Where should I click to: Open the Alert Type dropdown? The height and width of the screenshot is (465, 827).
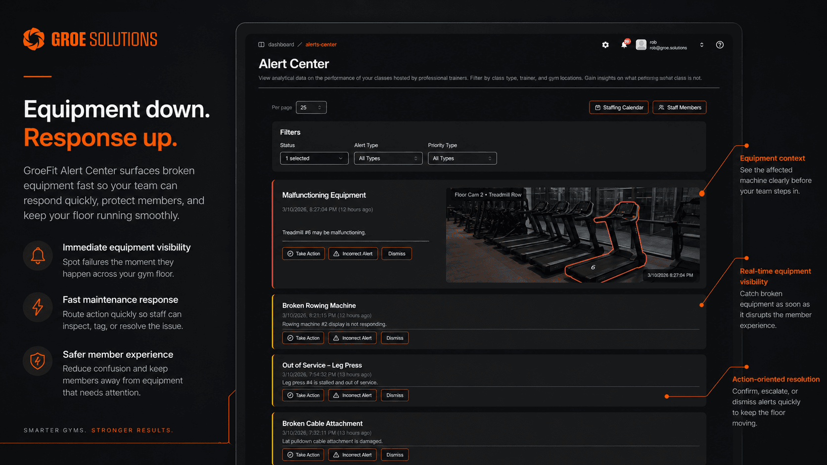click(x=388, y=158)
